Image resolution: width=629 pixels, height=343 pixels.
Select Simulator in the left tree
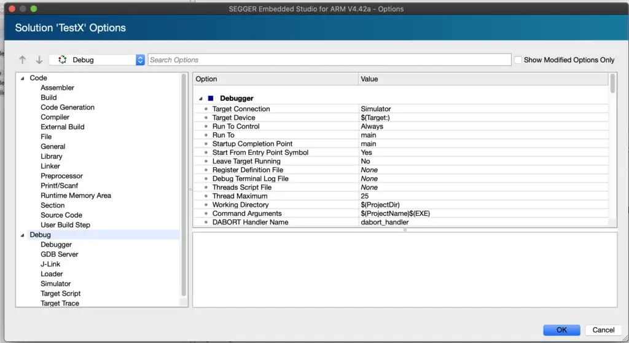coord(56,283)
